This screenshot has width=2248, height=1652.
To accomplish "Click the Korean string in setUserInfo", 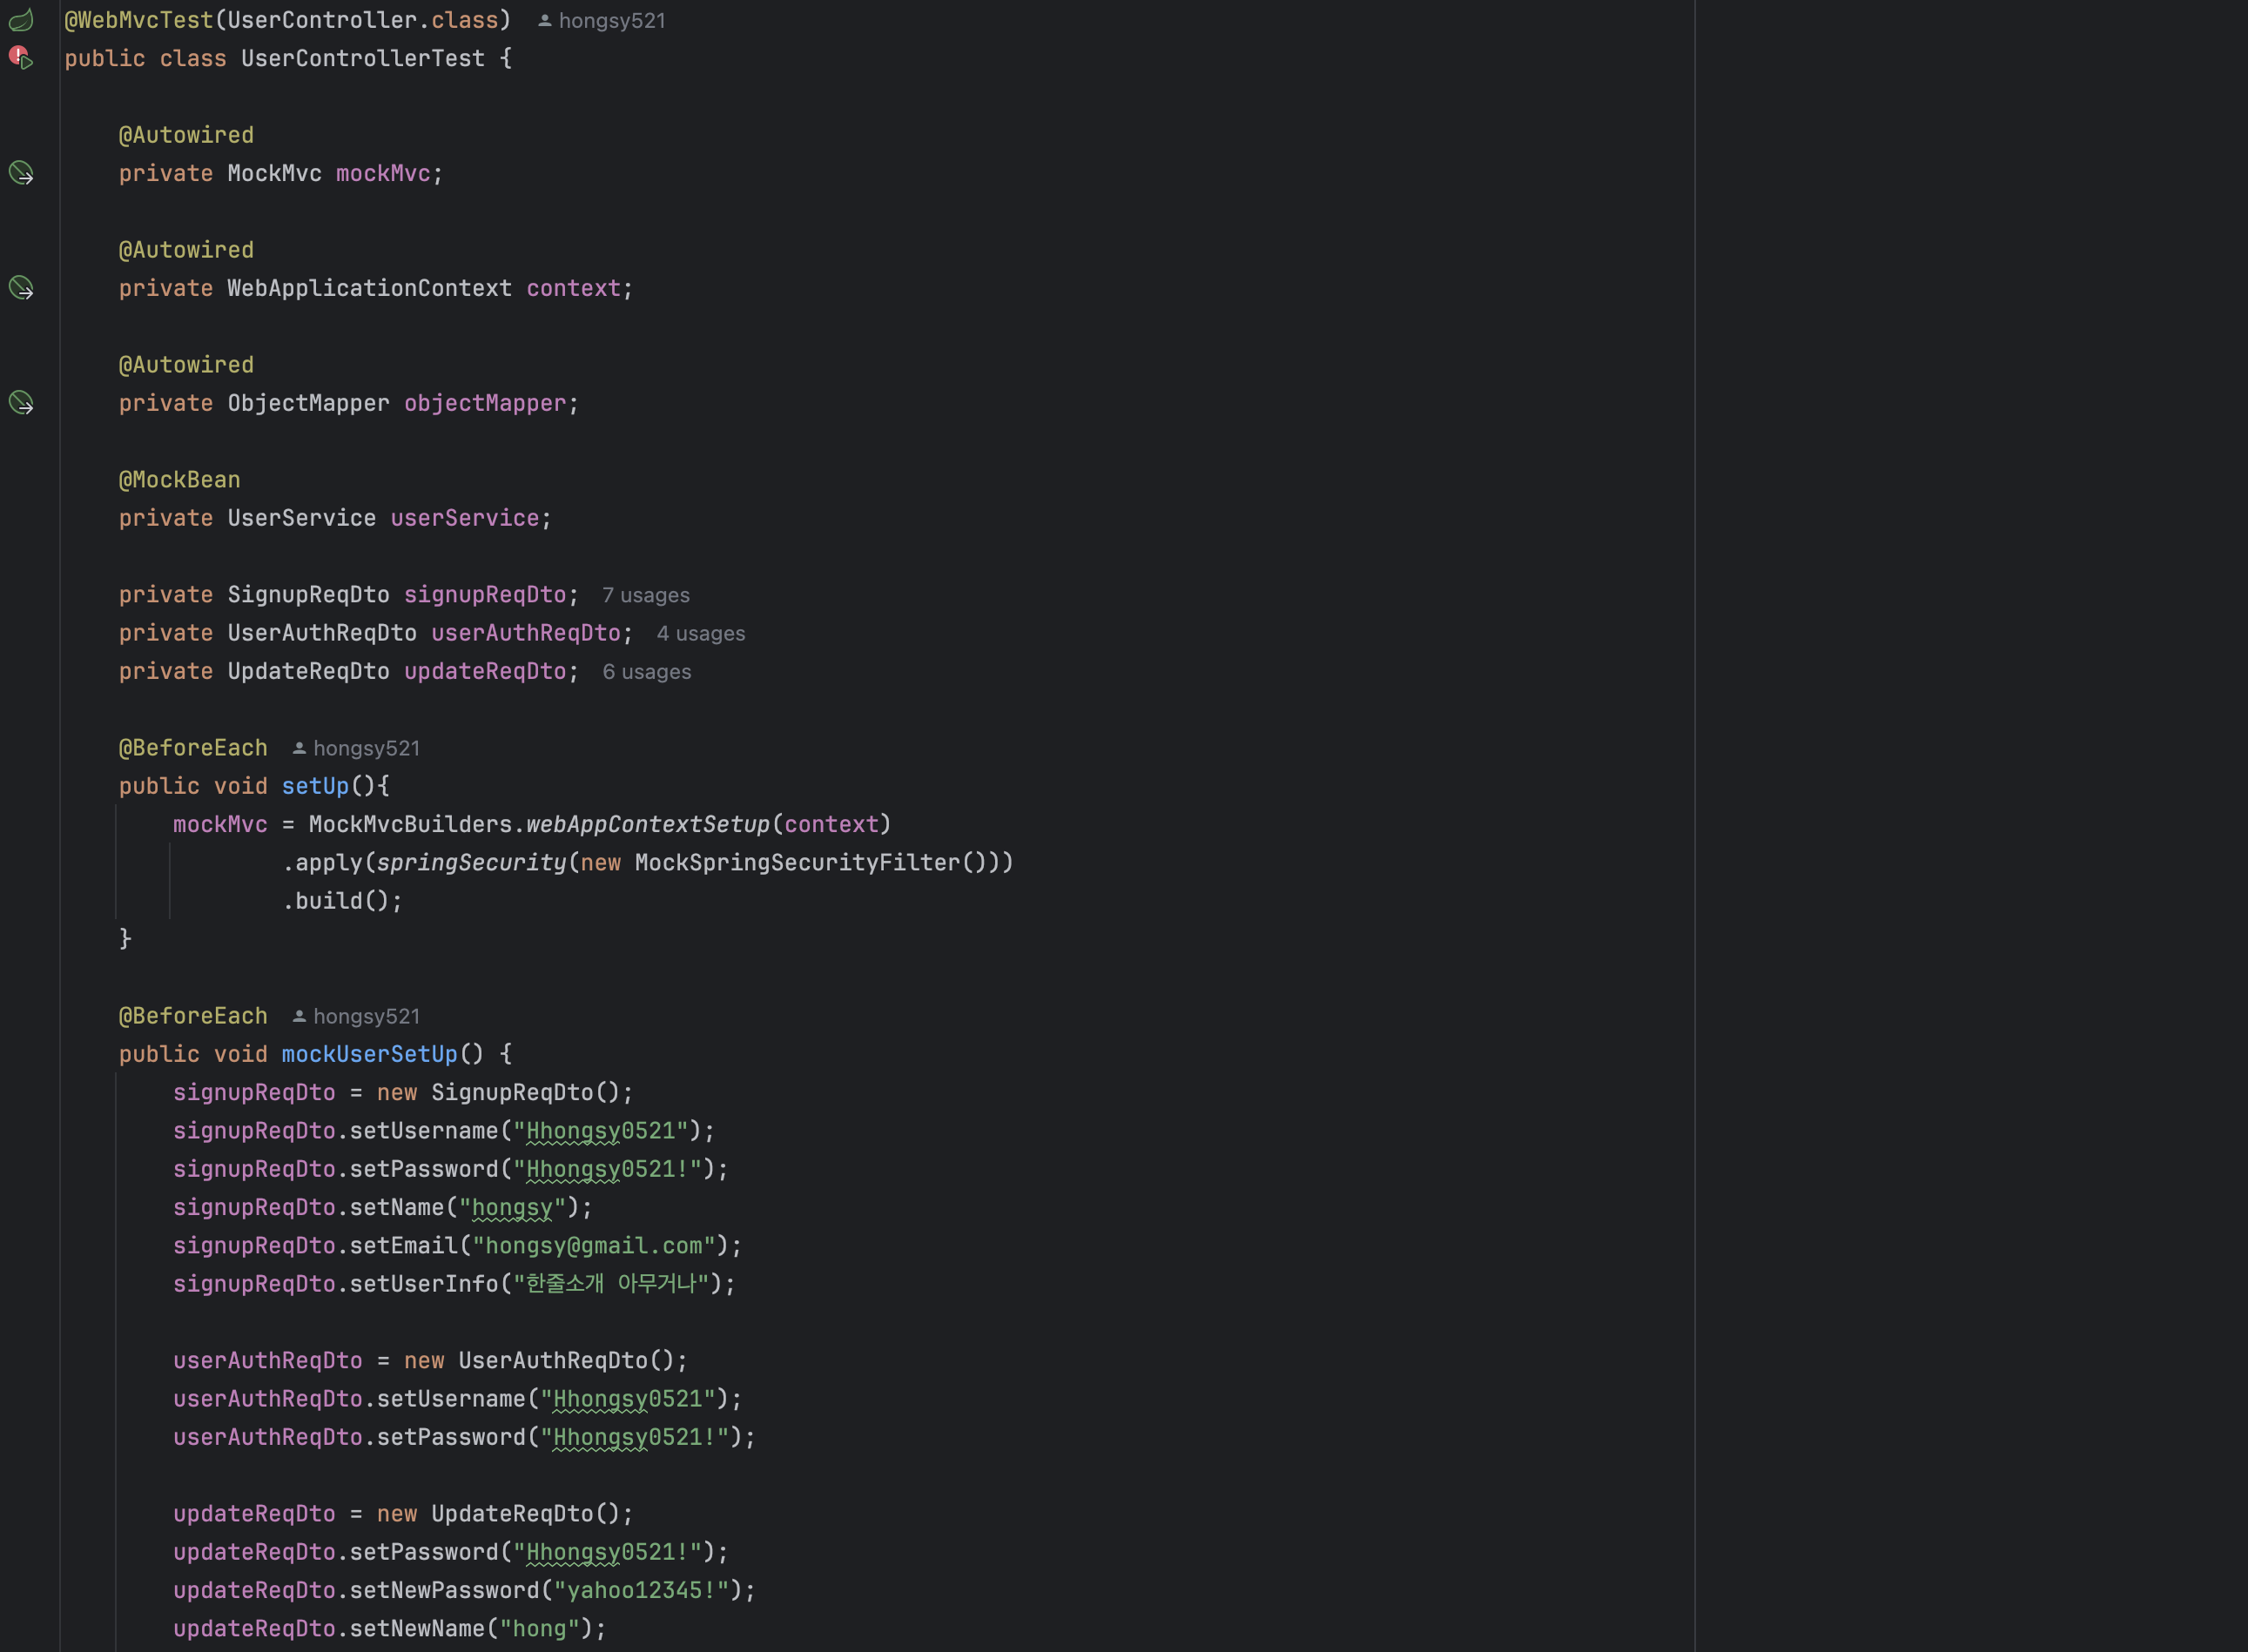I will tap(611, 1284).
